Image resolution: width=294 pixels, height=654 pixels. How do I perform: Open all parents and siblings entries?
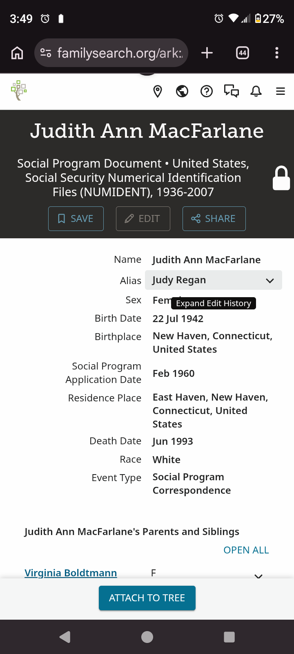coord(246,550)
